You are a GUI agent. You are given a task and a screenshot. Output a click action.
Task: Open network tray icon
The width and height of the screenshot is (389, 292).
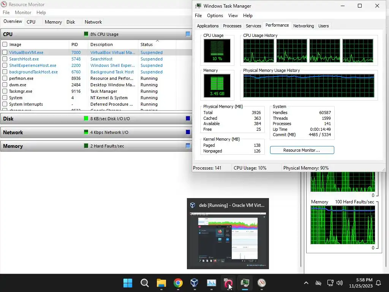330,283
